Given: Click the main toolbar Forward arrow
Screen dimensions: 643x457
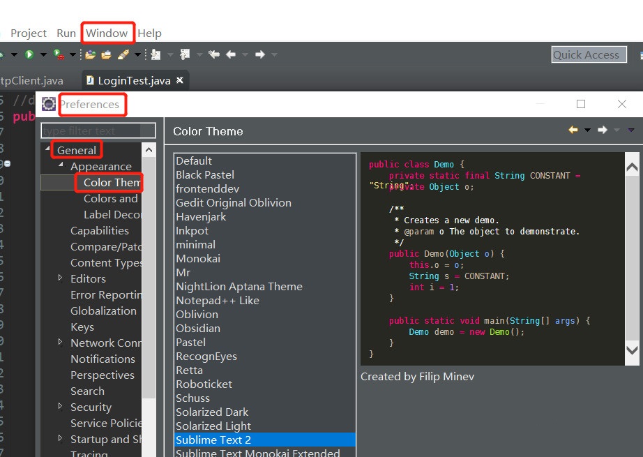Looking at the screenshot, I should 260,54.
